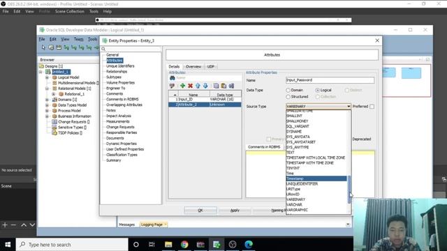Select VARCHAR in the source type list
Screen dimensions: 447x251
316,204
